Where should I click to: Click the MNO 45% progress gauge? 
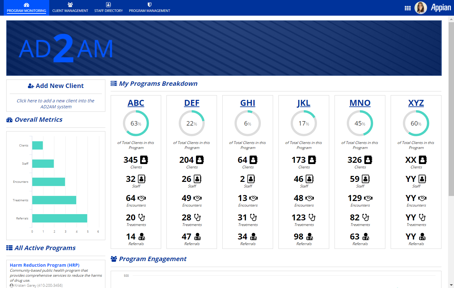360,123
